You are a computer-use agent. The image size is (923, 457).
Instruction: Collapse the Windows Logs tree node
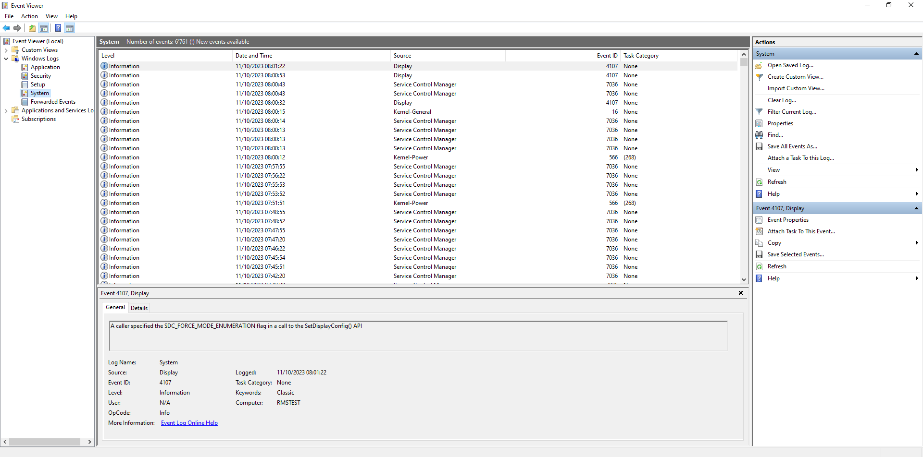[6, 59]
